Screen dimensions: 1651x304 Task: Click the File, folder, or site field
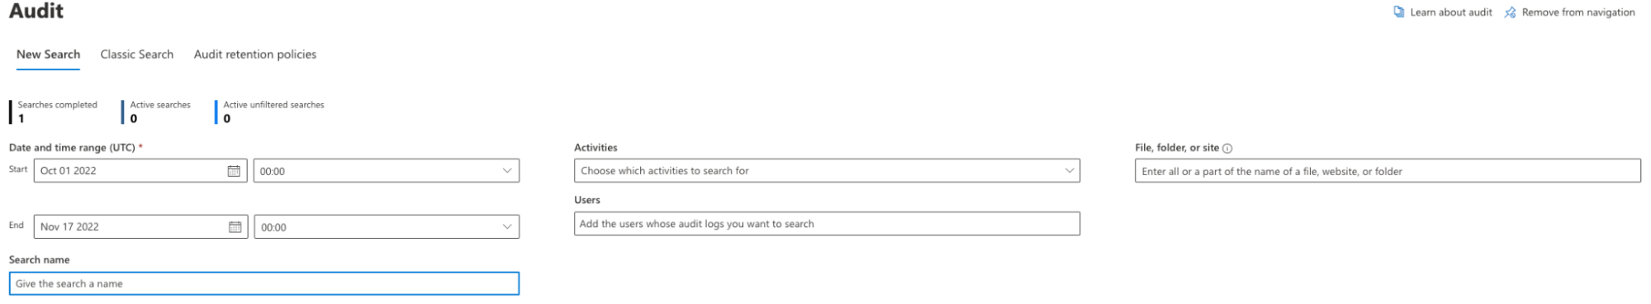[1388, 171]
